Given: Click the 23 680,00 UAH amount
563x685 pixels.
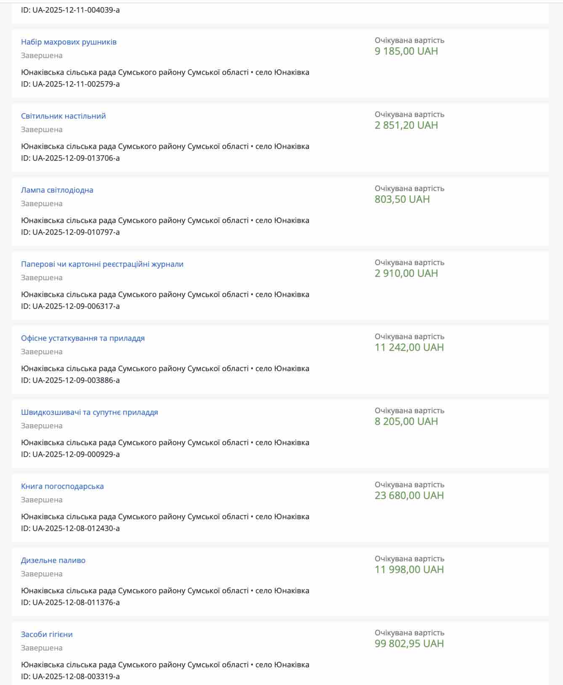Looking at the screenshot, I should point(409,496).
